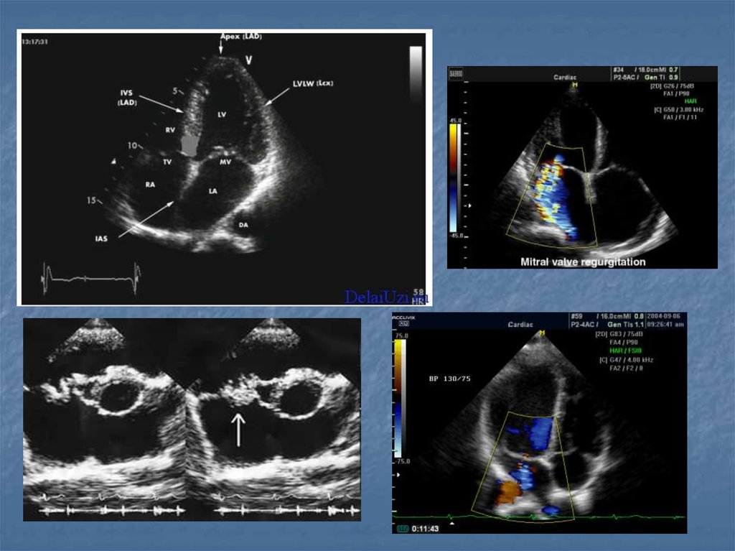This screenshot has width=735, height=551.
Task: Click the ACCUVIX XQ logo in the bottom-right scan
Action: click(403, 320)
